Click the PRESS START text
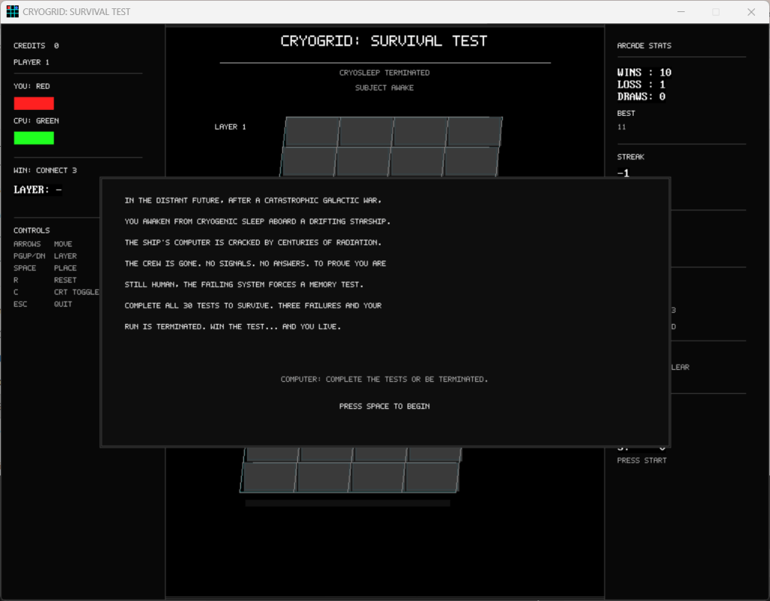770x601 pixels. (x=641, y=460)
